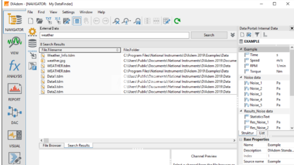Screen dimensions: 294x165
Task: Select the Search Results tab
Action: [78, 146]
